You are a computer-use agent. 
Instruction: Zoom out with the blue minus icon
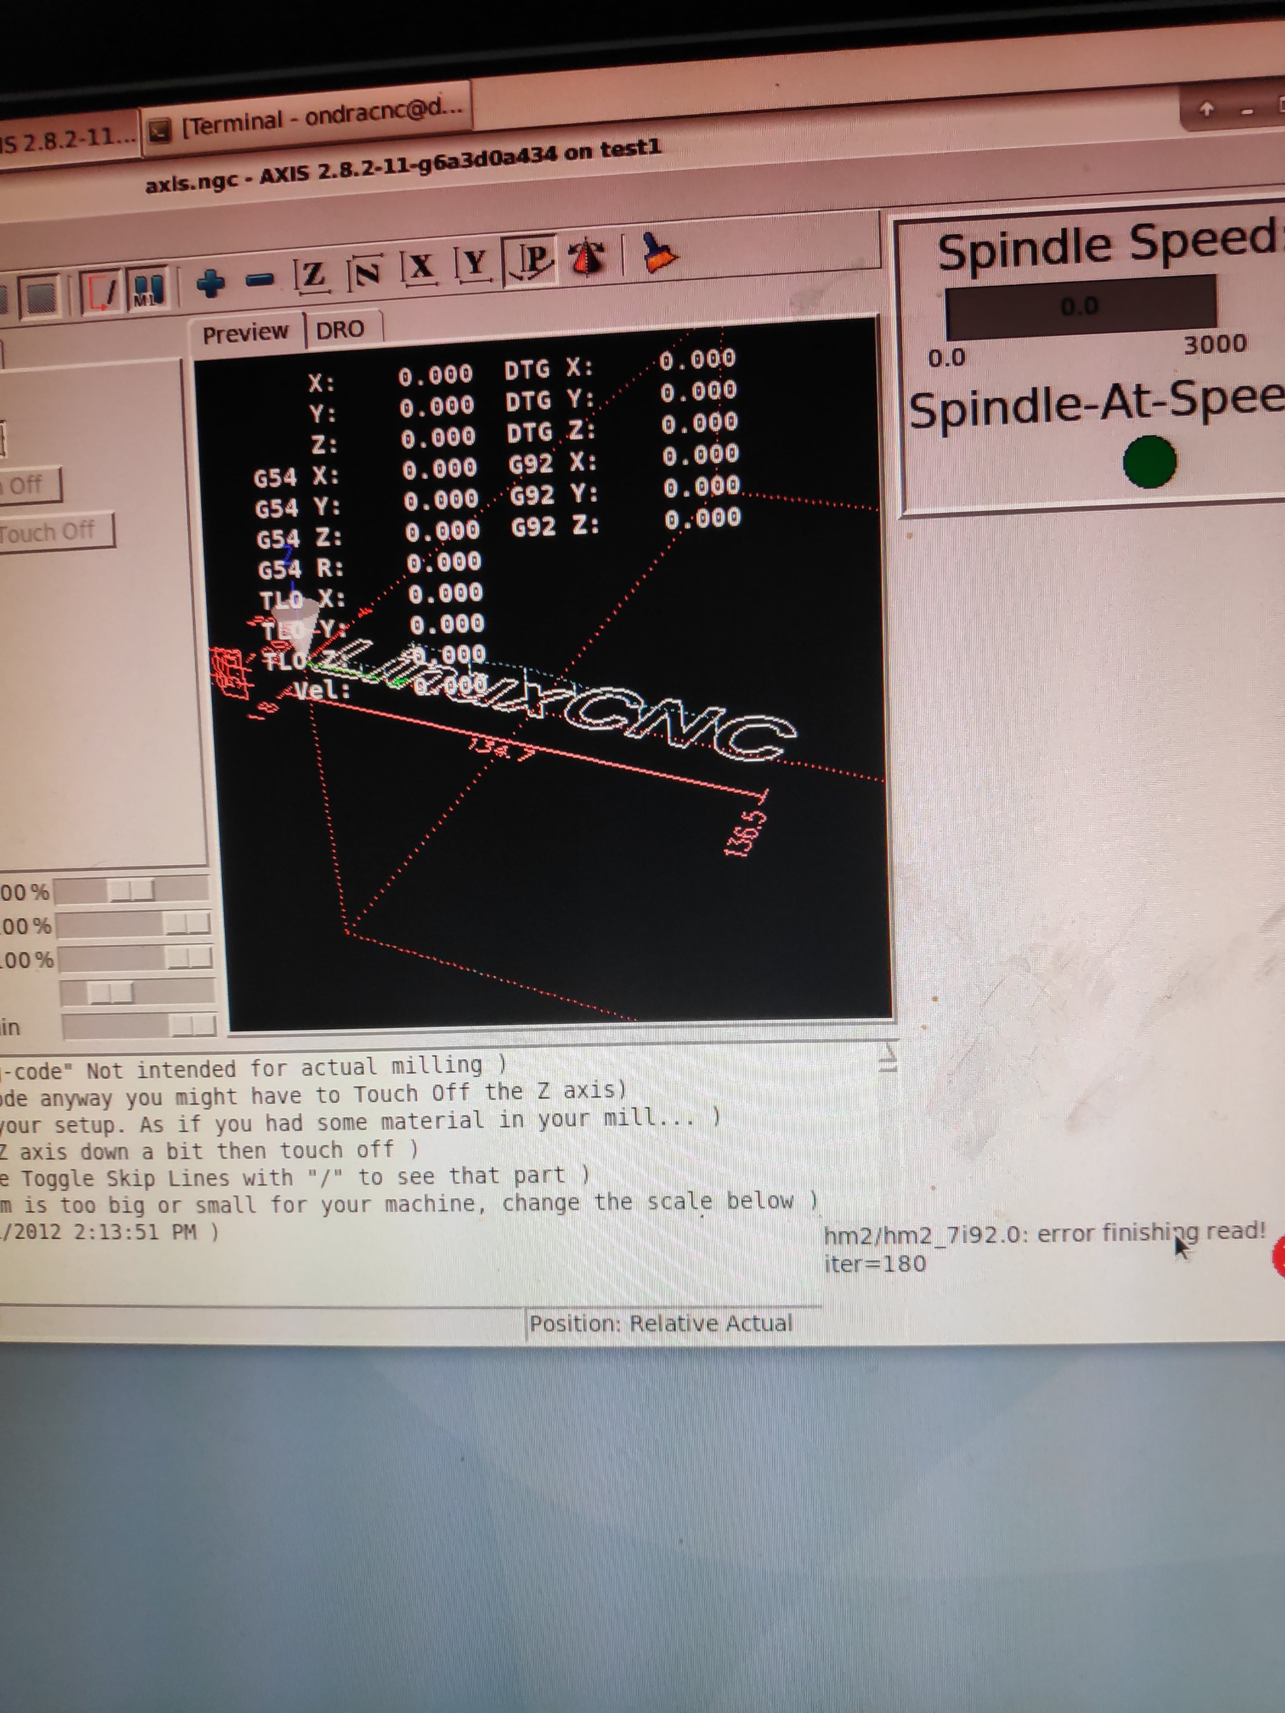[260, 279]
